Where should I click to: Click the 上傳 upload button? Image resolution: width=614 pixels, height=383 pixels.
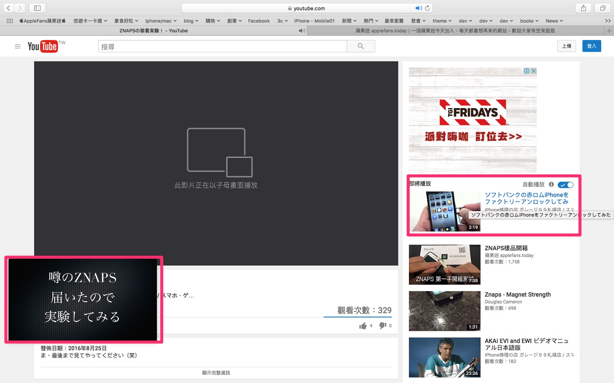point(567,46)
